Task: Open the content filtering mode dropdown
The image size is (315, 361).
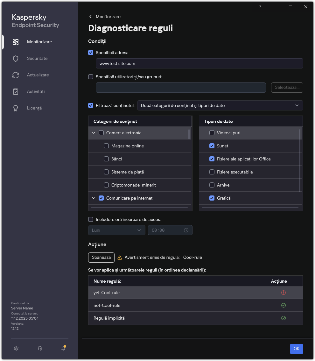Action: (x=220, y=105)
